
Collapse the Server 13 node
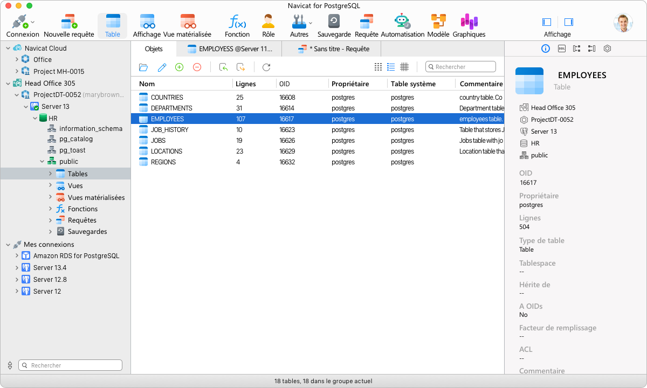pyautogui.click(x=25, y=106)
